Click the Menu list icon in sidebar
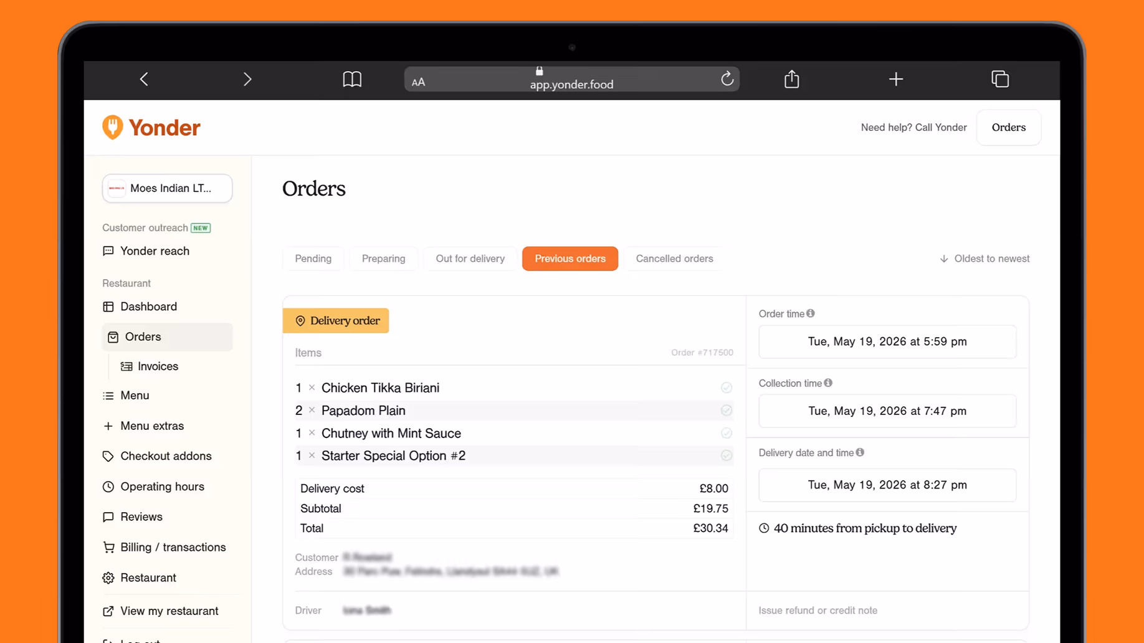 (108, 396)
